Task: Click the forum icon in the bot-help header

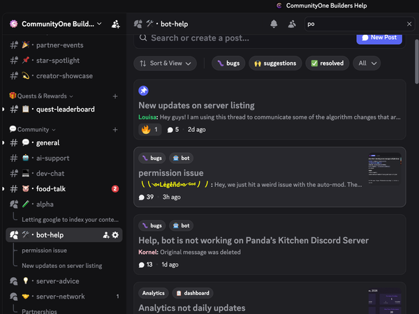Action: click(138, 24)
